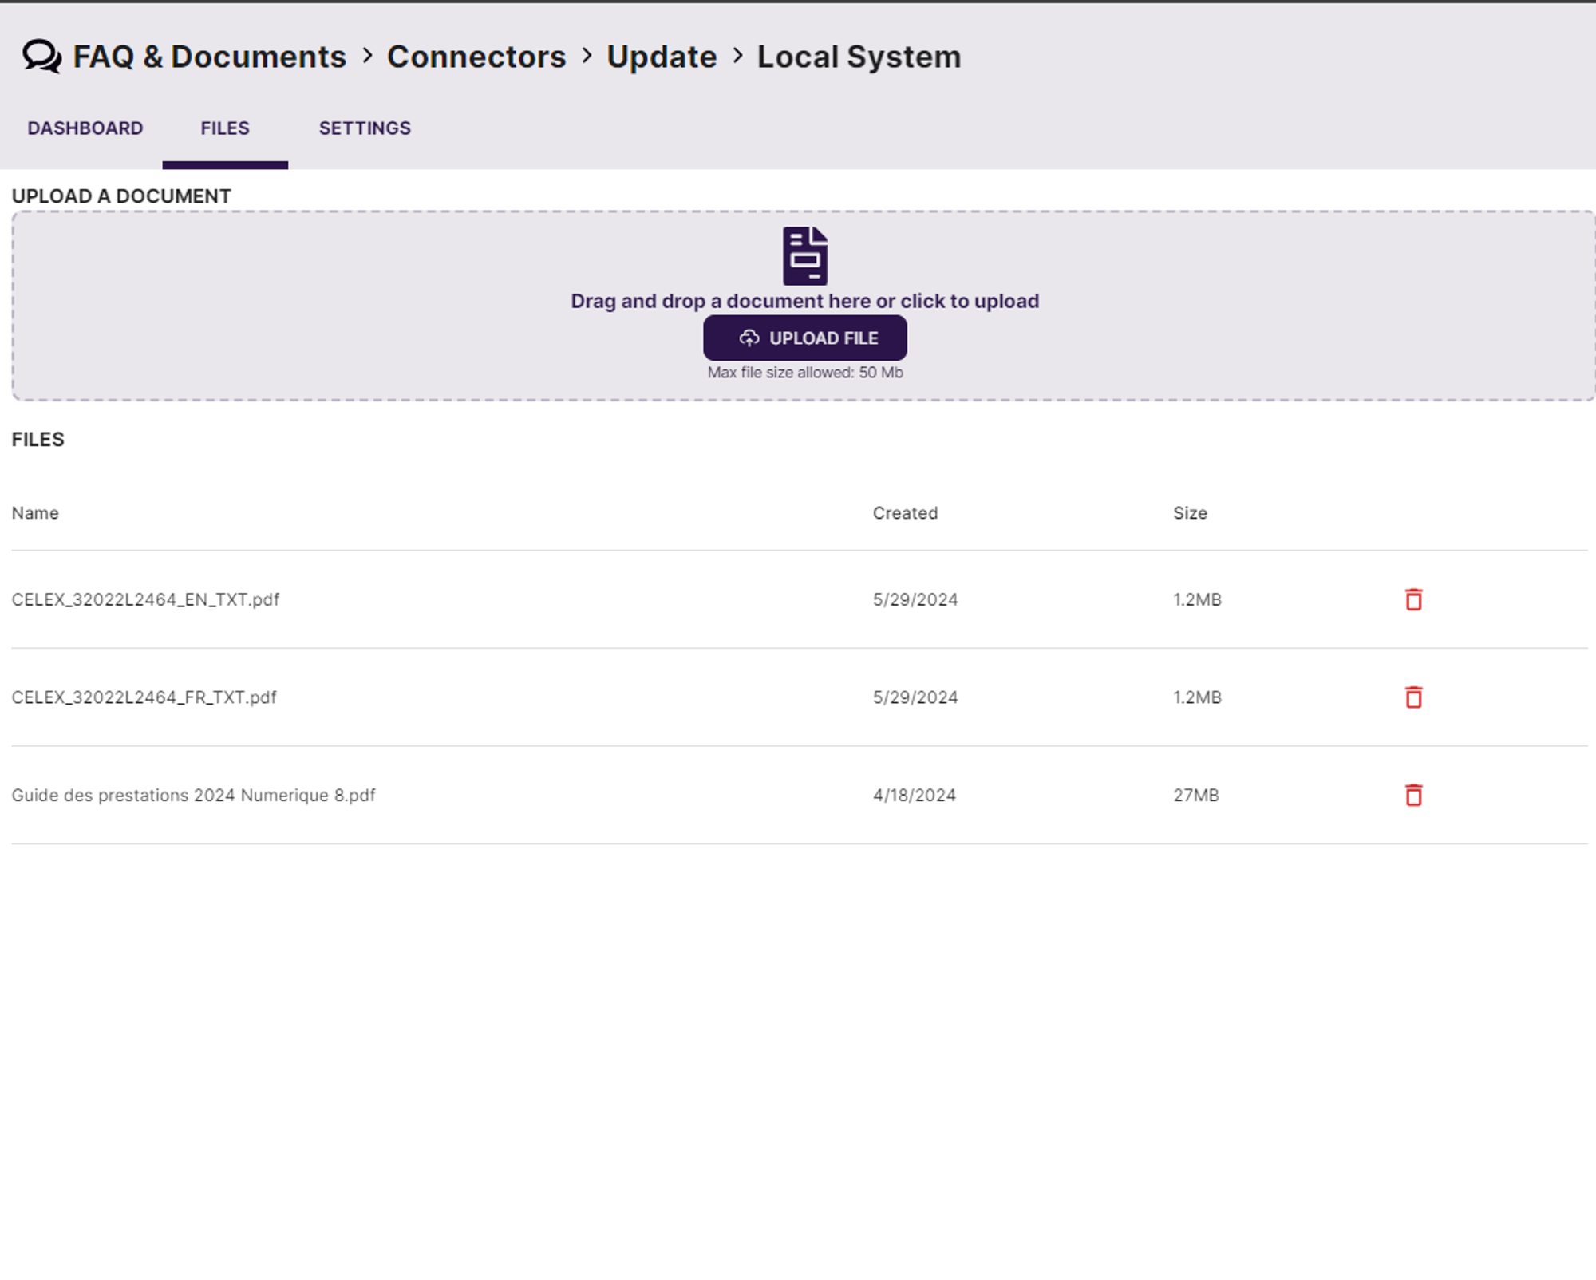This screenshot has width=1596, height=1280.
Task: Click the FAQ chat bubbles icon
Action: click(x=41, y=57)
